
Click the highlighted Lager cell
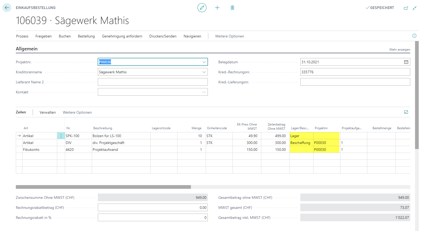[x=301, y=136]
